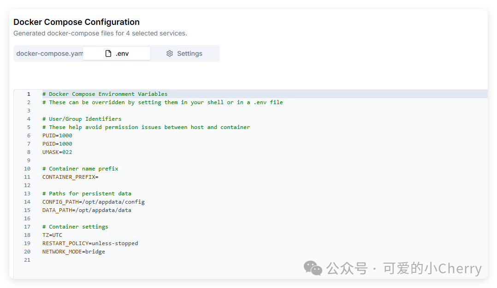Click the gear icon beside Settings
Screen dimensions: 497x288
click(170, 53)
